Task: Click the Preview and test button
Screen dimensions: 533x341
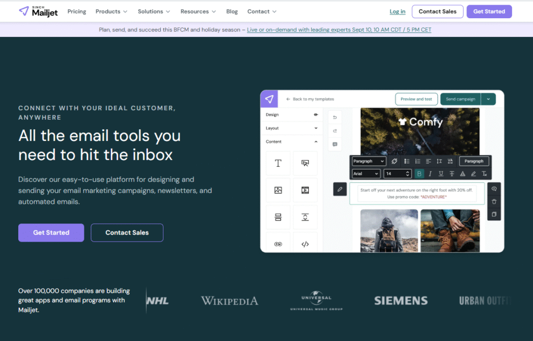Action: (x=416, y=99)
